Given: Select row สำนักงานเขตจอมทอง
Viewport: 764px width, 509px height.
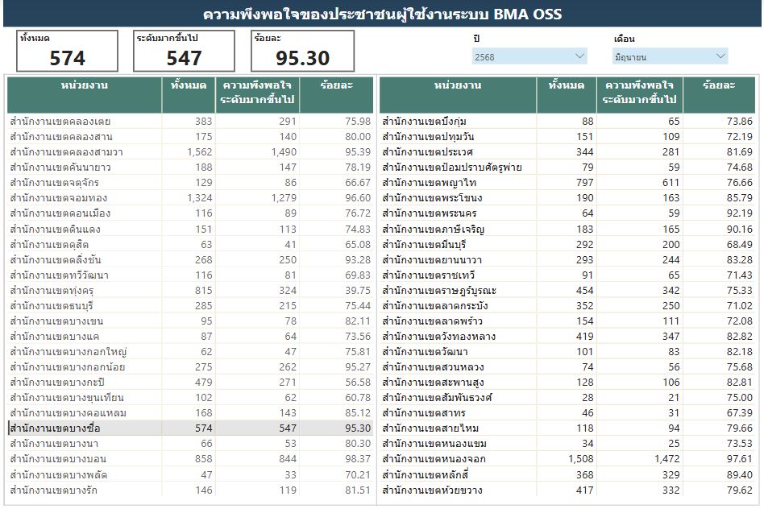Looking at the screenshot, I should (x=190, y=198).
